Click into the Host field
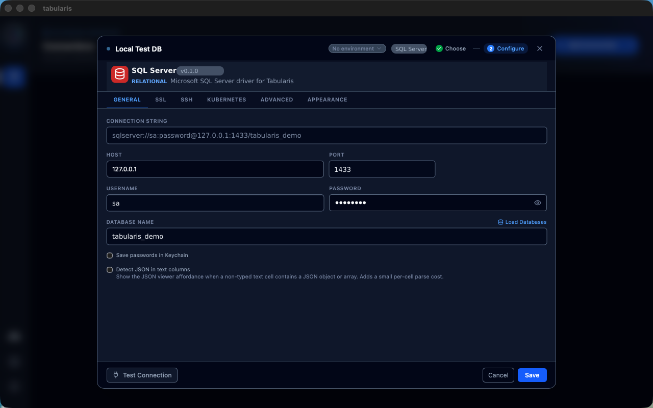The width and height of the screenshot is (653, 408). 215,169
